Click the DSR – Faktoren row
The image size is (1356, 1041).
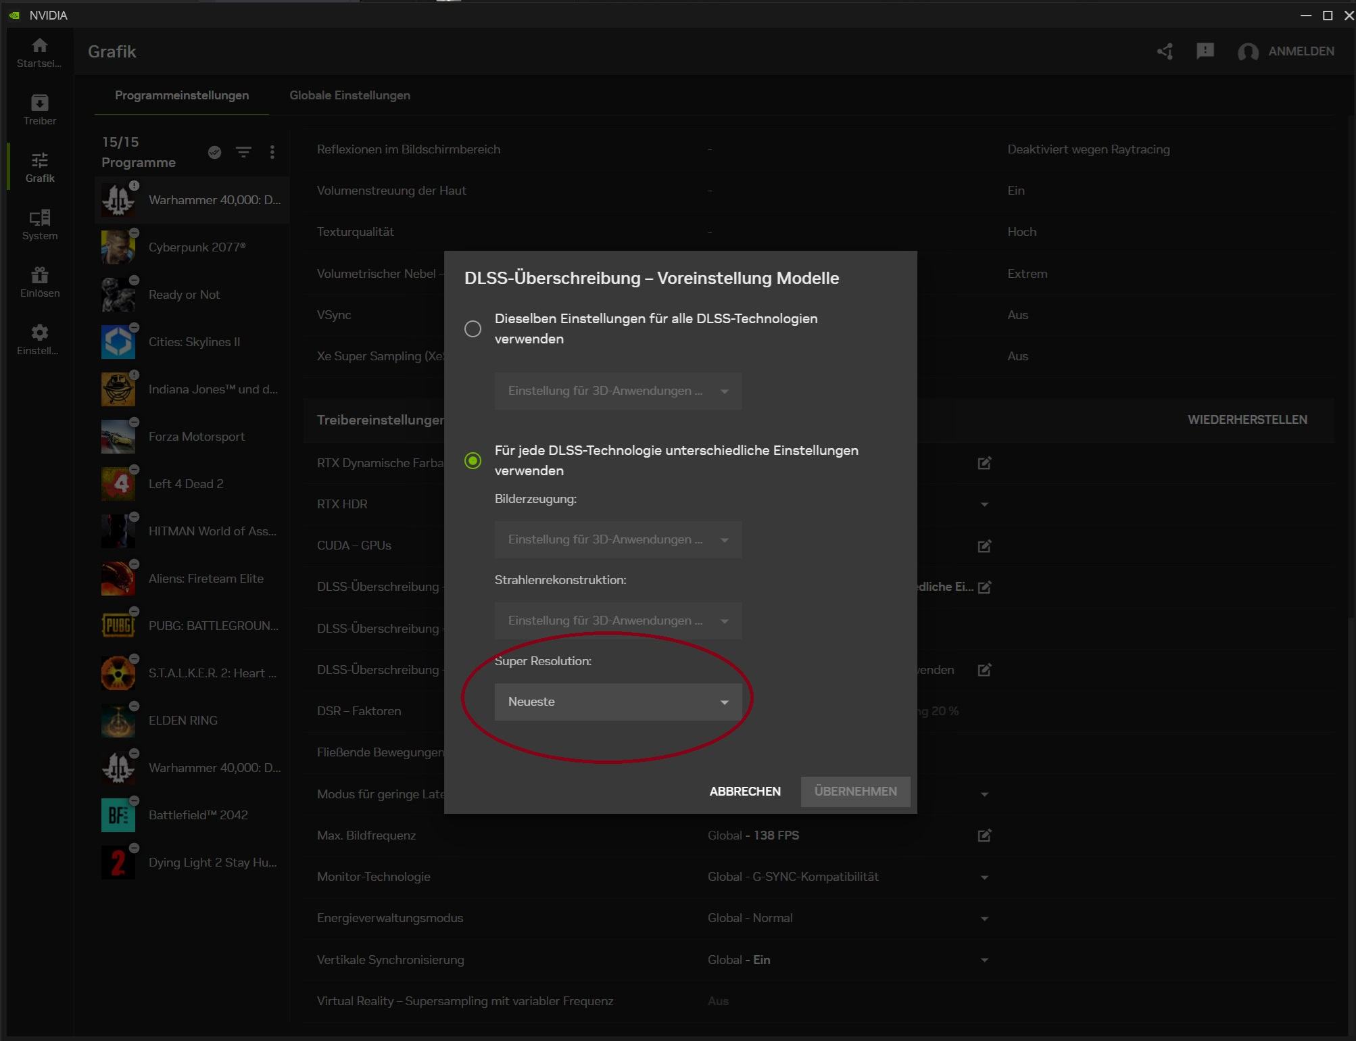818,711
